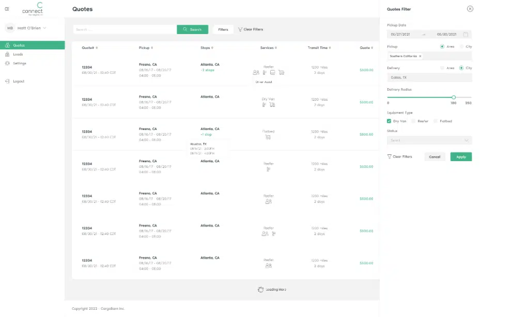Expand the Status select dropdown
Viewport: 529px width, 317px height.
coord(429,140)
